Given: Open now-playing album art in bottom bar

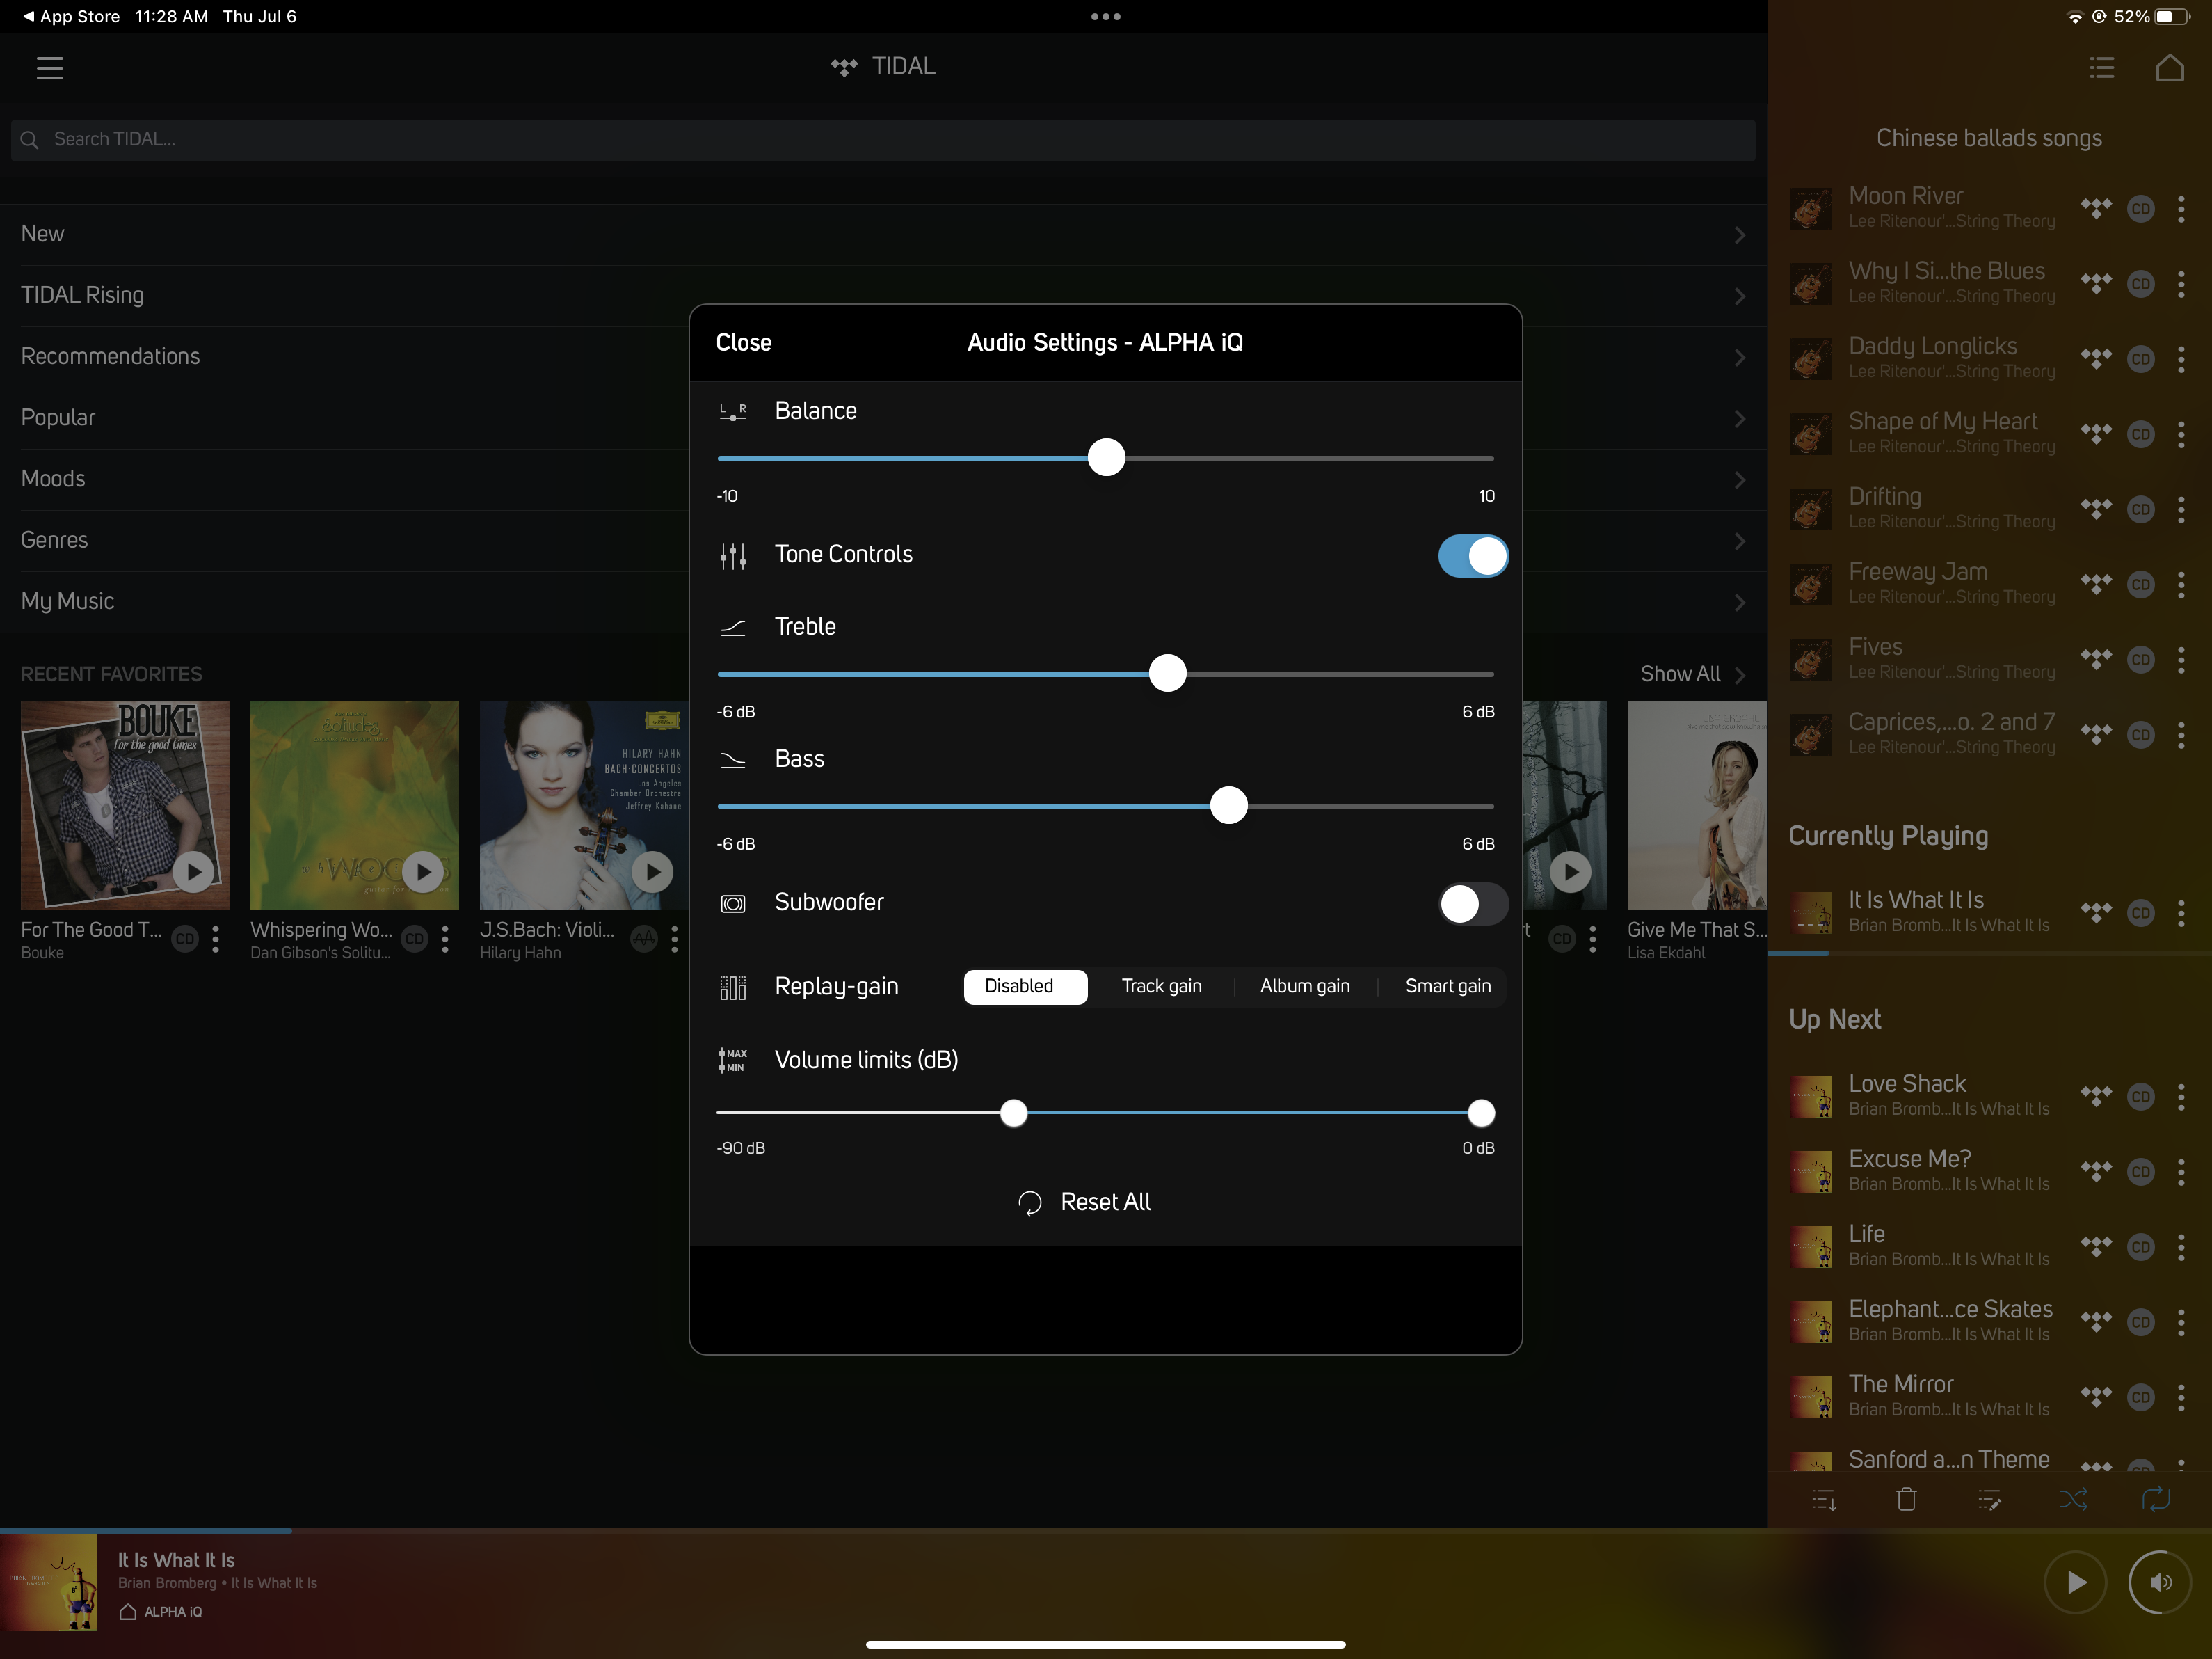Looking at the screenshot, I should point(49,1582).
